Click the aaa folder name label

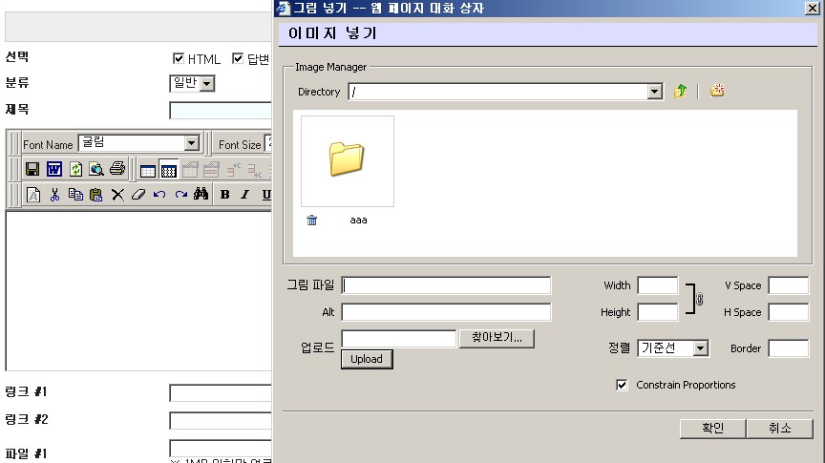[358, 221]
